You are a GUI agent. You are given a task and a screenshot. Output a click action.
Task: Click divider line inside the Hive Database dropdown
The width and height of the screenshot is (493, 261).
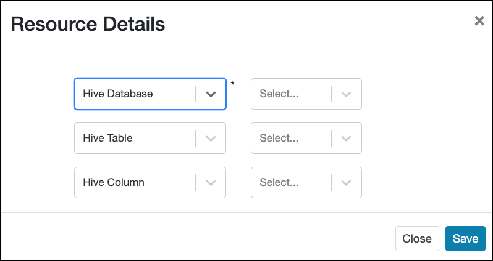tap(196, 94)
